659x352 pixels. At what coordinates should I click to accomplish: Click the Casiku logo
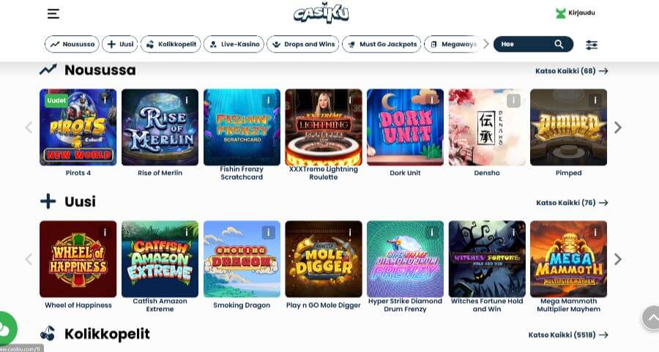[321, 14]
